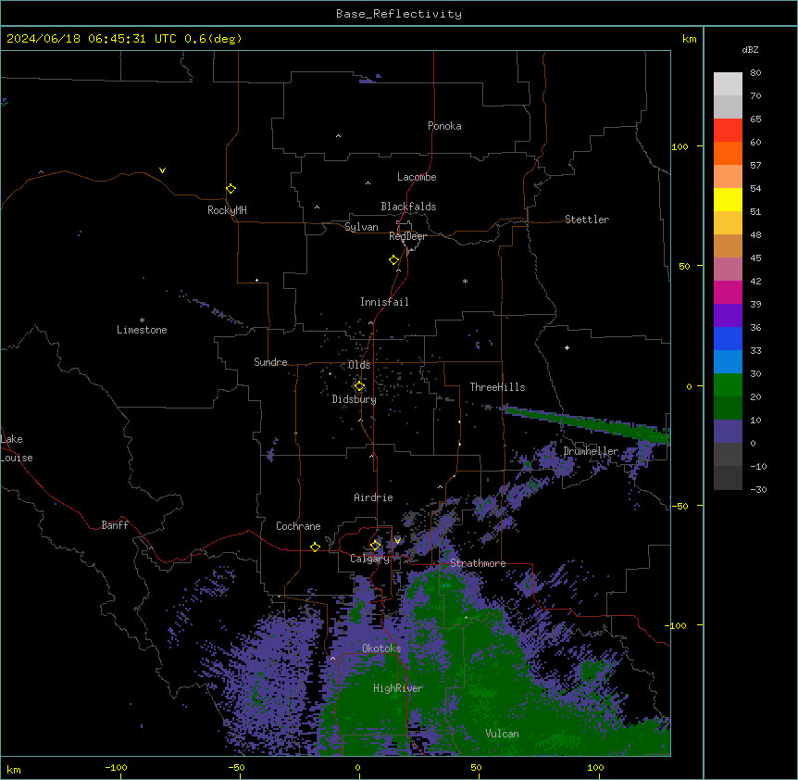Image resolution: width=798 pixels, height=780 pixels.
Task: Click the dBZ legend heading
Action: pos(750,50)
